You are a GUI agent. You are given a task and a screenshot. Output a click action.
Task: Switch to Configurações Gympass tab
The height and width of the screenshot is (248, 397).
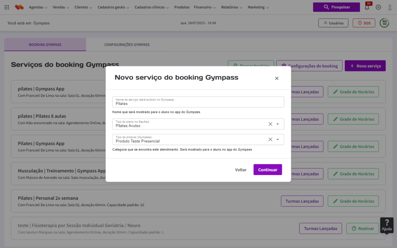point(127,45)
